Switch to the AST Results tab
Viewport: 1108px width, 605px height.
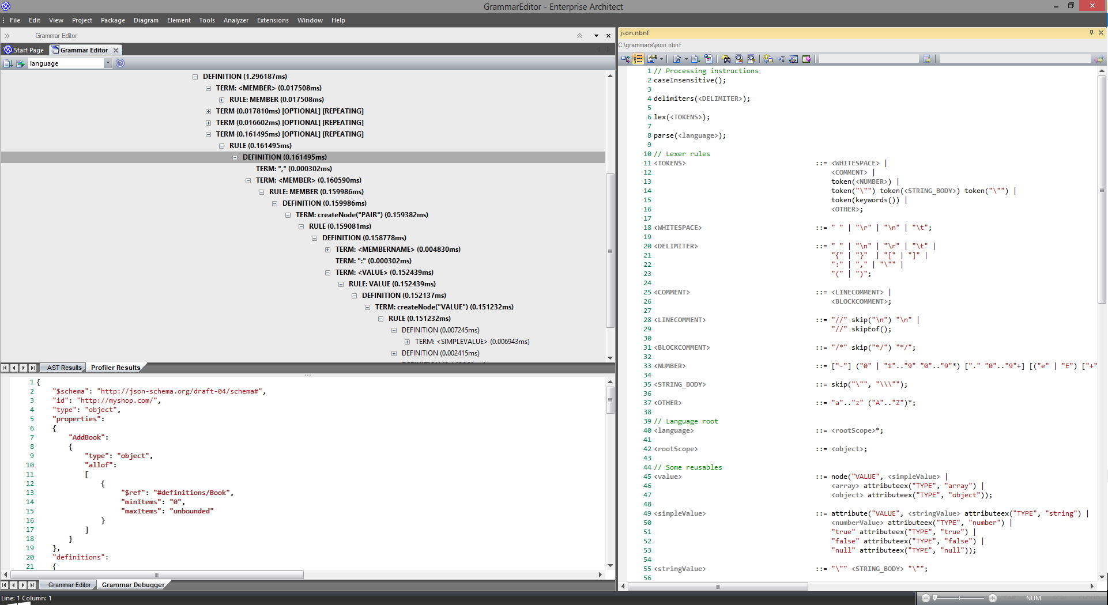click(64, 368)
